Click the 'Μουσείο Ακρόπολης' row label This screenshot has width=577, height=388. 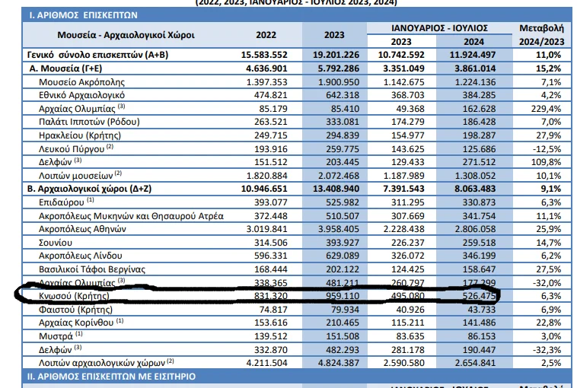point(81,82)
